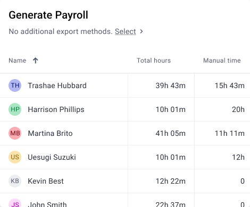Select Uesugi Suzuki's name in the table
This screenshot has width=250, height=207.
[x=52, y=157]
